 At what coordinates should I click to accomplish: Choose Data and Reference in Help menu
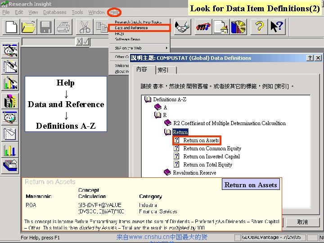coord(139,28)
